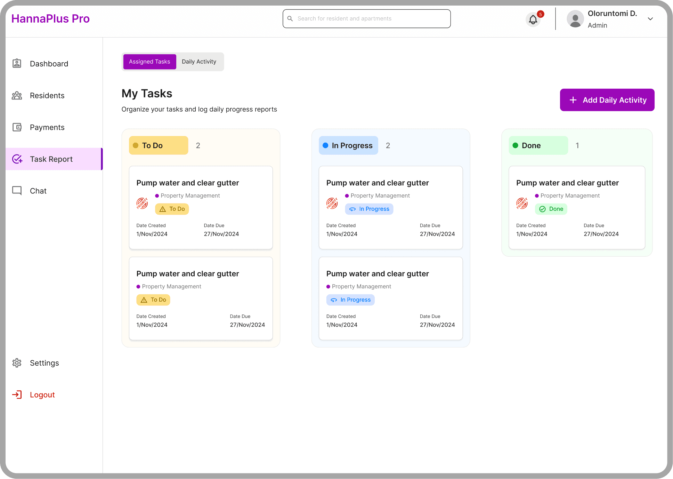Click the yellow dot in To Do header
Screen dimensions: 673x479
pos(136,145)
